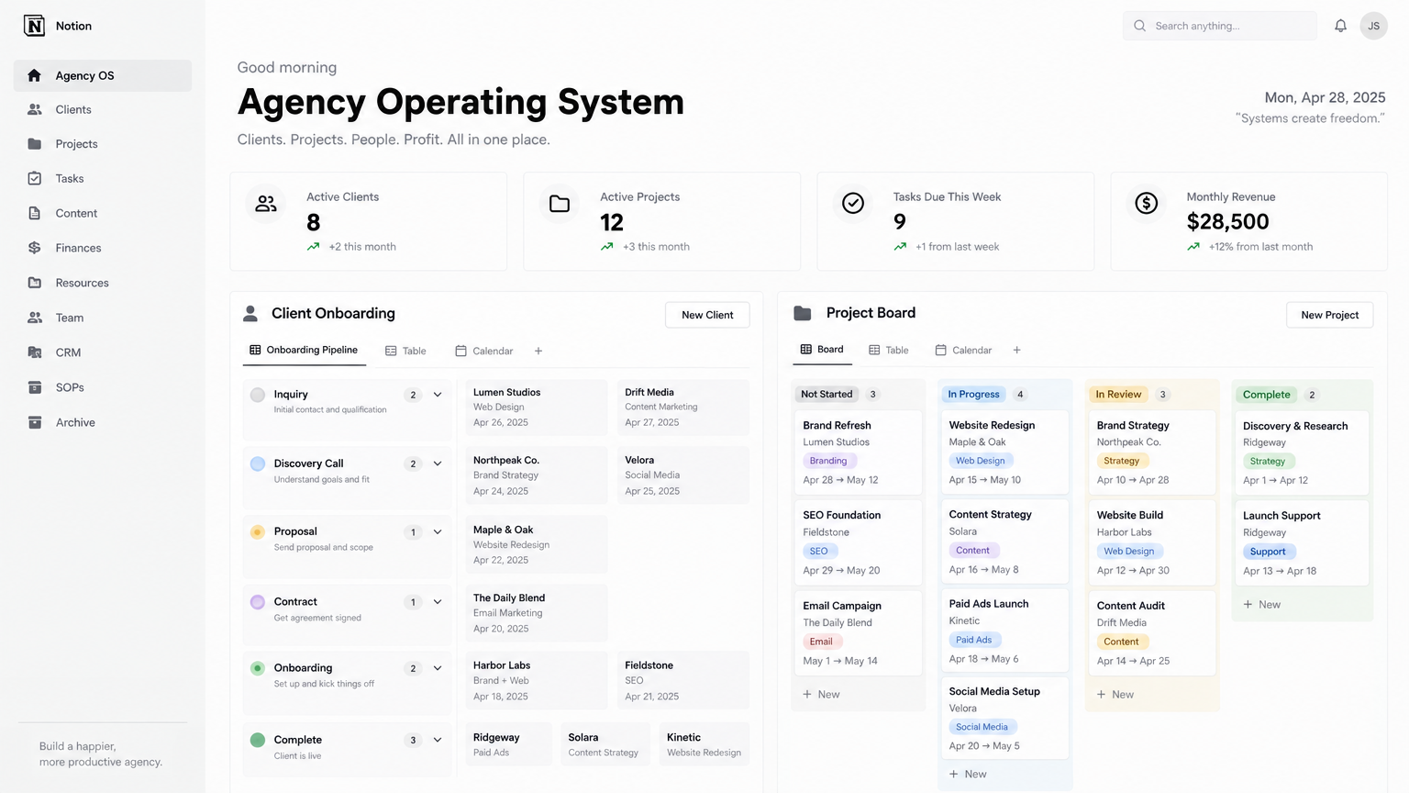This screenshot has height=793, width=1409.
Task: Add a view to Project Board with plus
Action: pyautogui.click(x=1016, y=350)
